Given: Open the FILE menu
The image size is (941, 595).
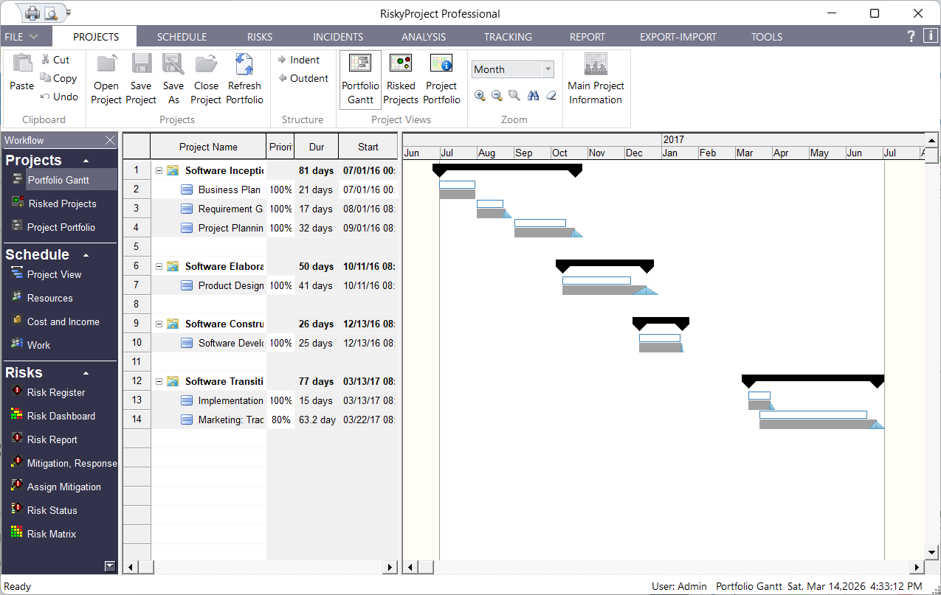Looking at the screenshot, I should pyautogui.click(x=21, y=37).
